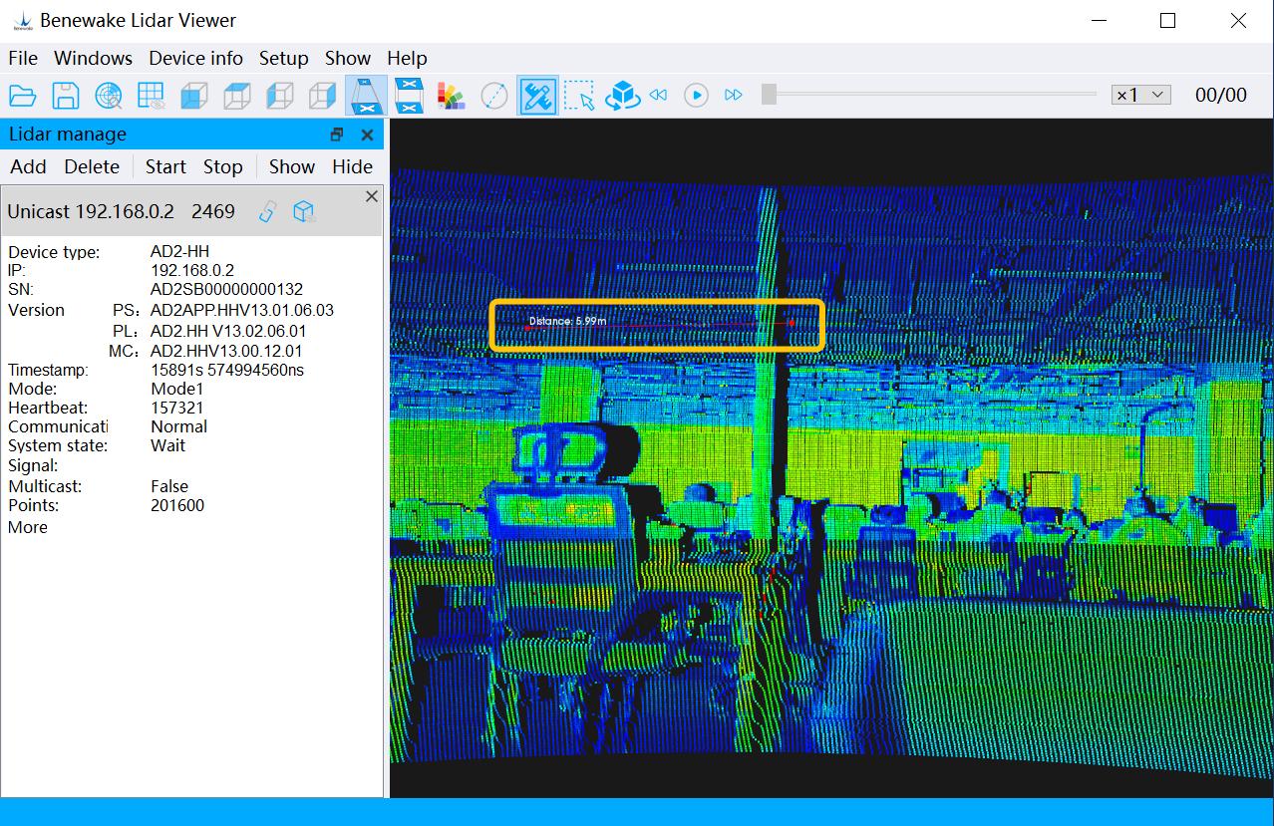Open the Help menu
1274x826 pixels.
pos(407,59)
